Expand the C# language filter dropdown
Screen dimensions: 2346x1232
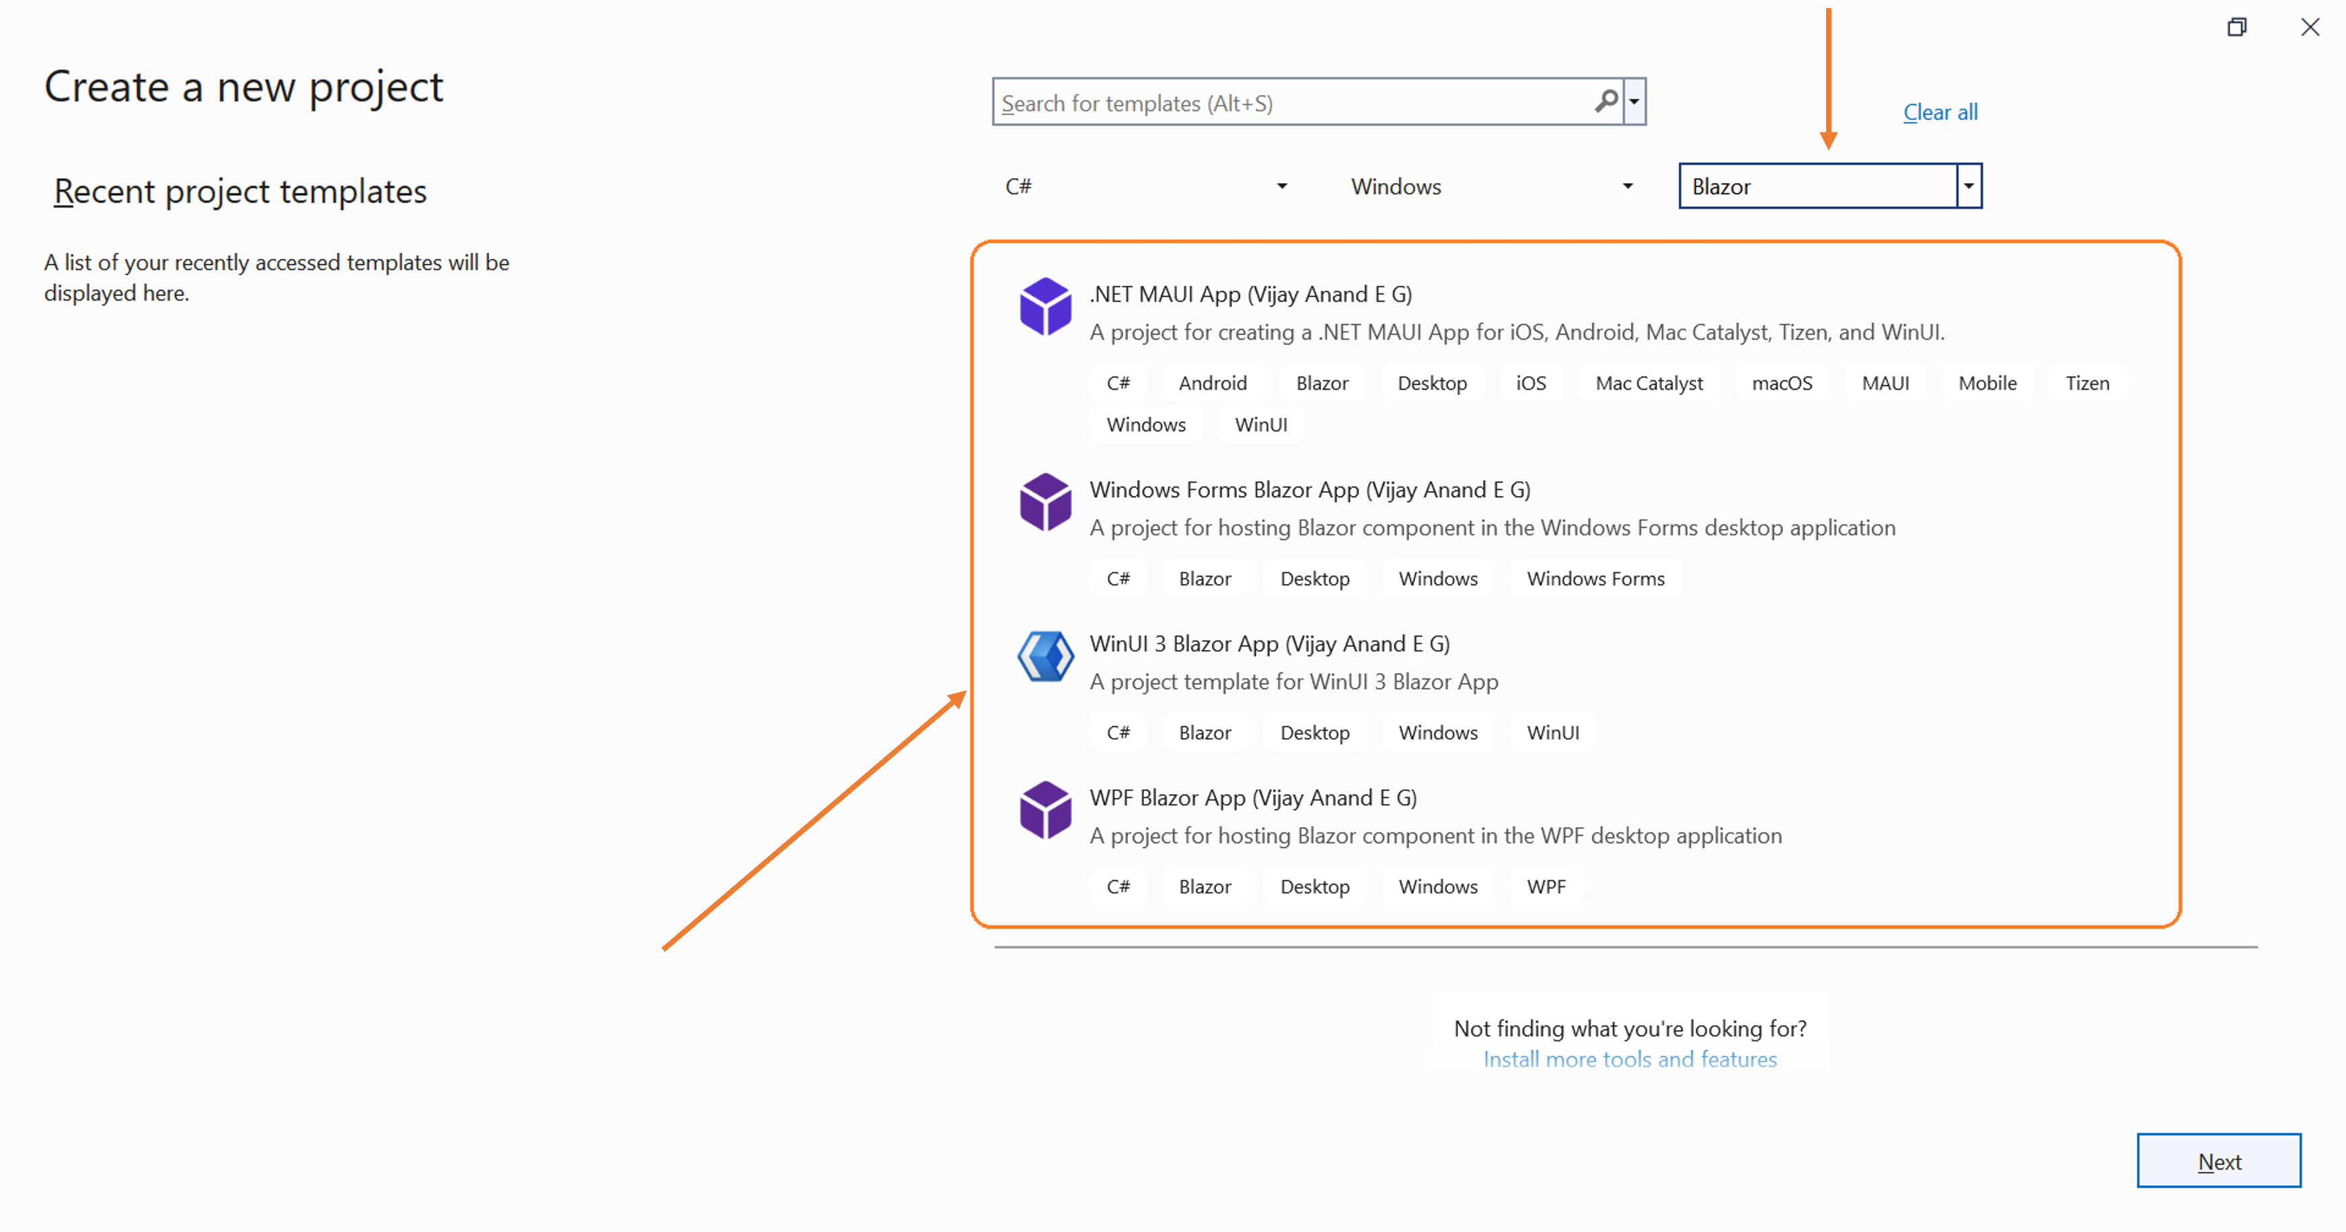point(1281,187)
